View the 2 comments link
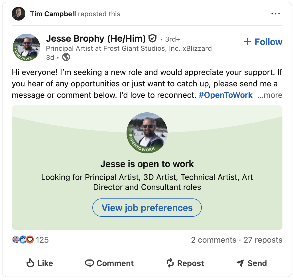Screen dimensions: 293x280 (x=213, y=240)
